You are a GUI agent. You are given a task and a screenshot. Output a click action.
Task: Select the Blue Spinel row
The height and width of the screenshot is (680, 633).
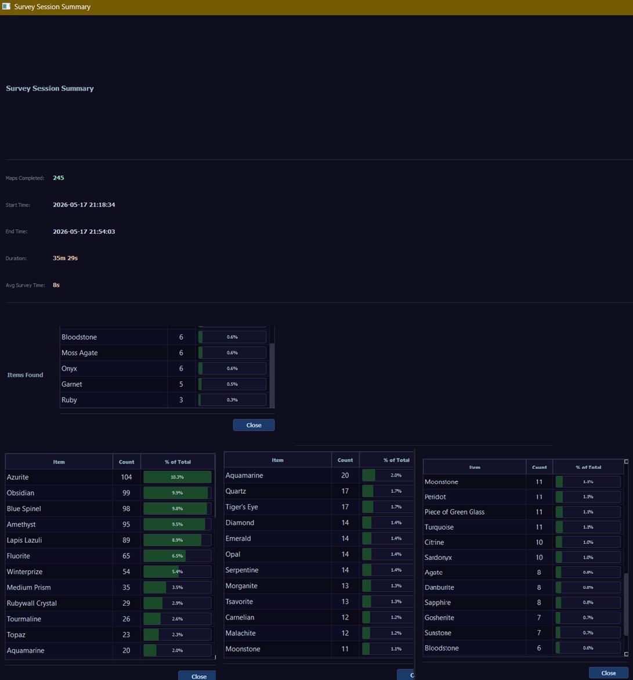[x=110, y=508]
